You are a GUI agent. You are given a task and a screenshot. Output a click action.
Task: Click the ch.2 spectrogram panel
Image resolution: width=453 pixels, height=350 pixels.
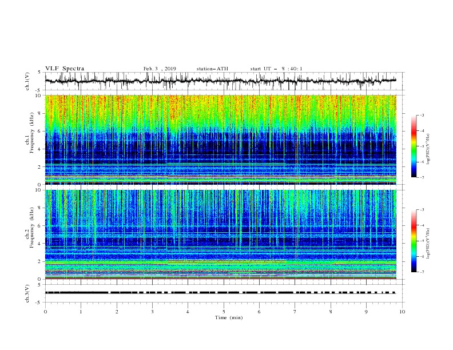coord(221,234)
